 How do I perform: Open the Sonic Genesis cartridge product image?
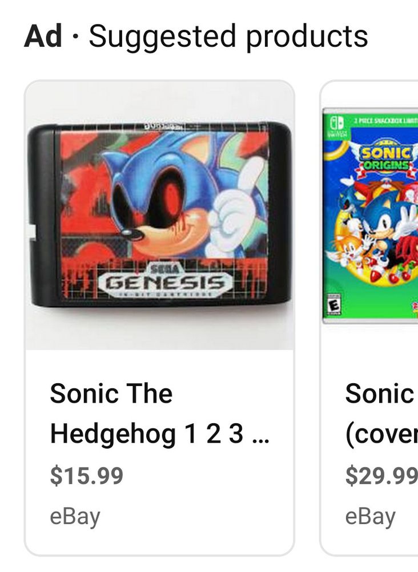click(x=159, y=215)
